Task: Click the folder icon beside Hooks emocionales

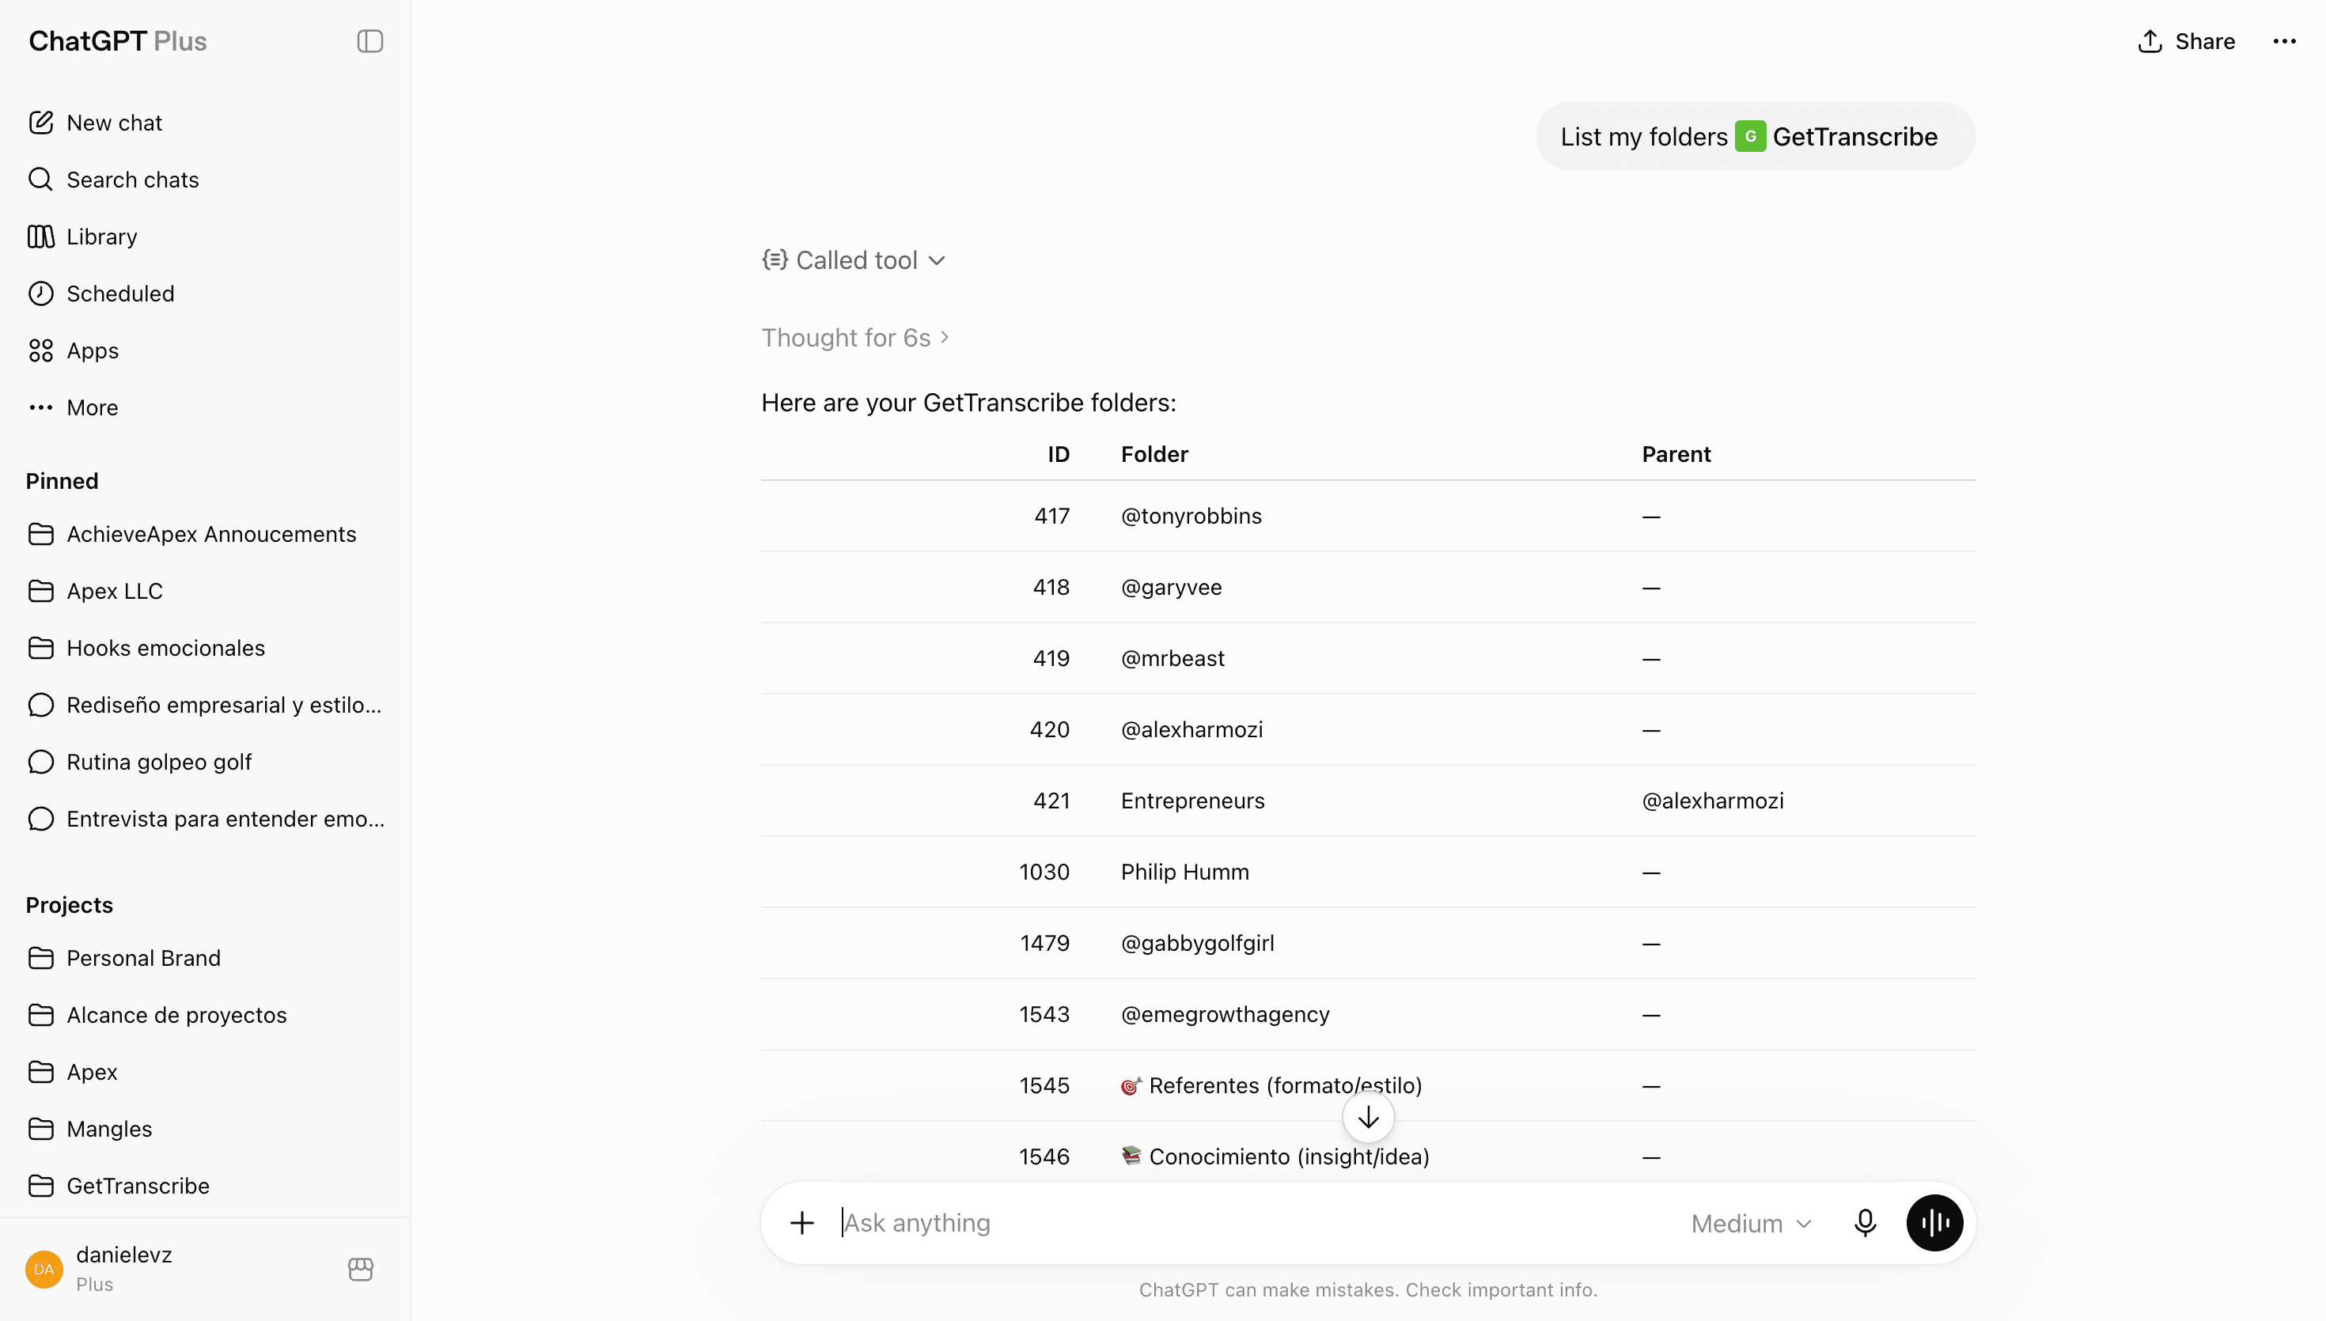Action: [x=41, y=649]
